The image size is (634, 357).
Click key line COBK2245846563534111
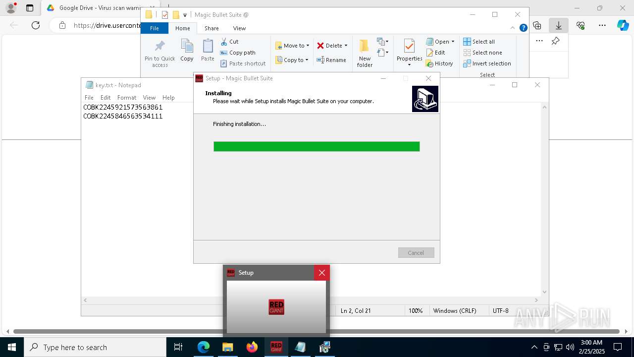click(x=123, y=116)
